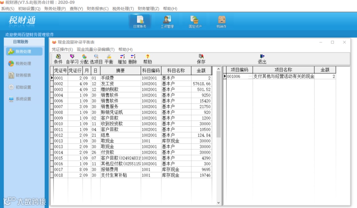The height and width of the screenshot is (208, 357).
Task: Select voucher row 0008 赊销凭证纸
Action: (132, 112)
